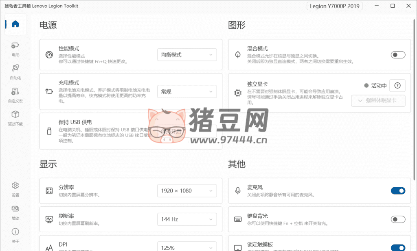Viewport: 417px width, 251px height.
Task: Open the 性能模式 dropdown showing 均衡模式
Action: pos(187,55)
